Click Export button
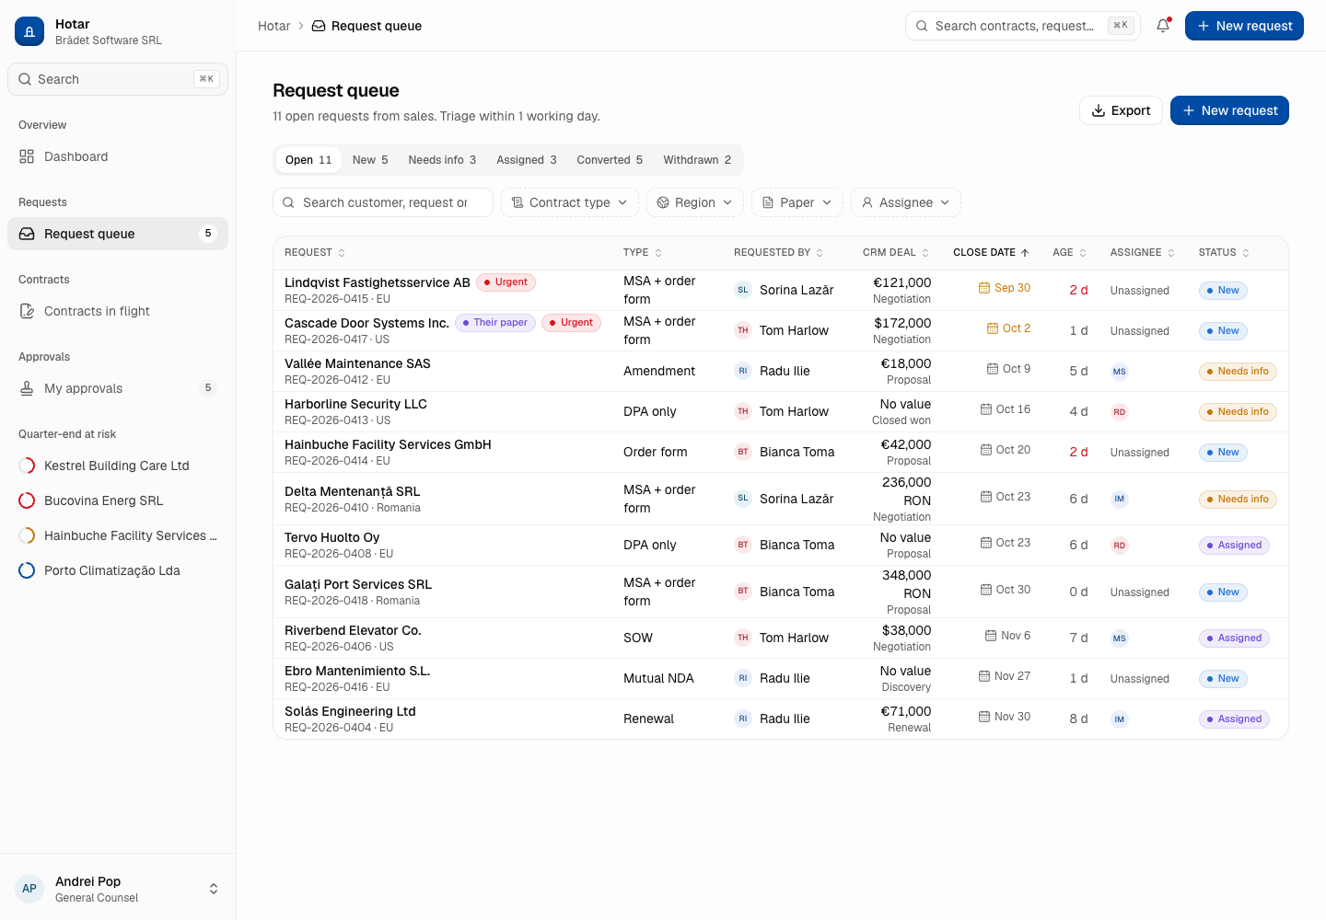The height and width of the screenshot is (920, 1326). (x=1121, y=110)
